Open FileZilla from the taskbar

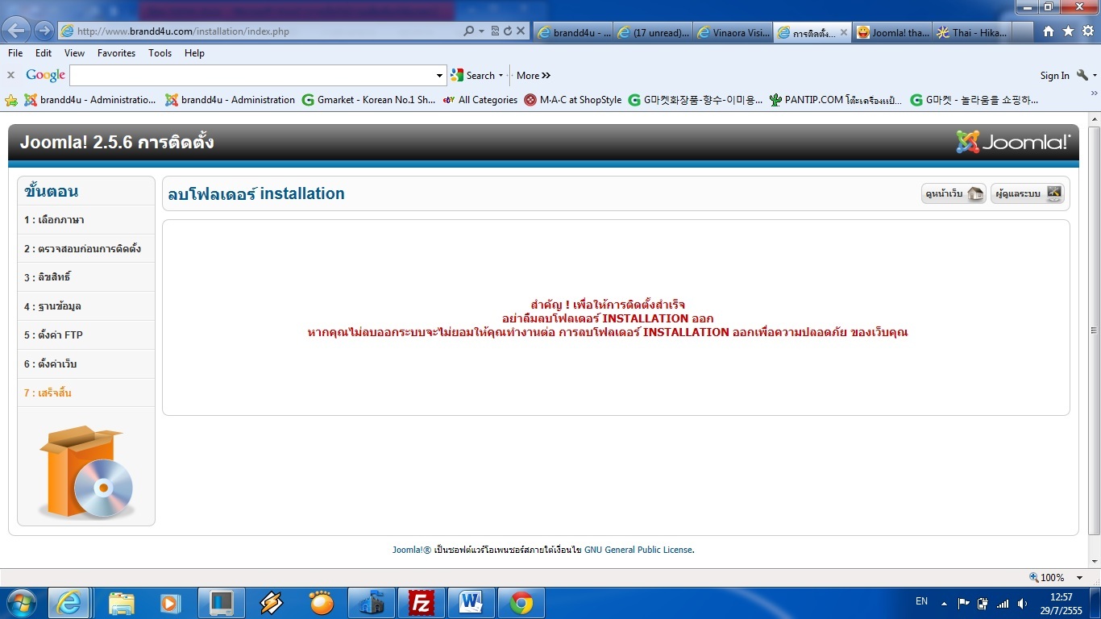pos(420,603)
